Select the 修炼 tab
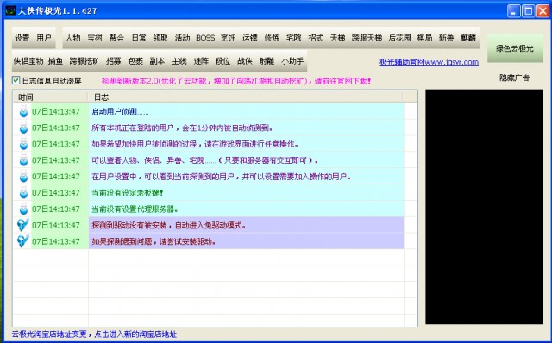The image size is (552, 343). (x=272, y=38)
